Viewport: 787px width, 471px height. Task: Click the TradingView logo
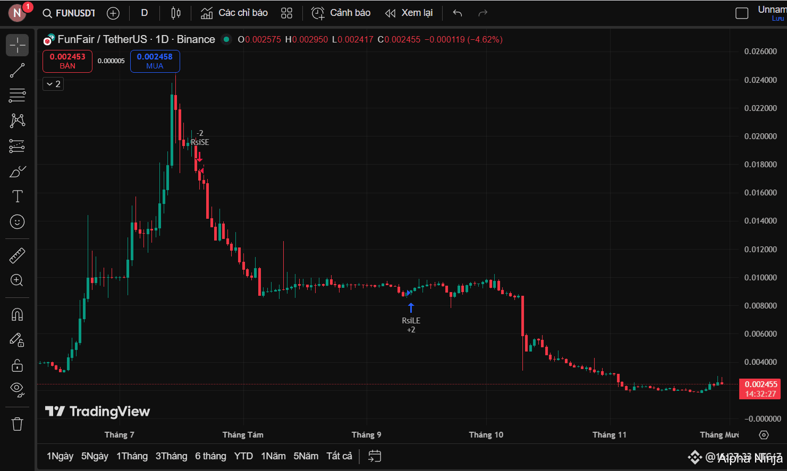(97, 412)
